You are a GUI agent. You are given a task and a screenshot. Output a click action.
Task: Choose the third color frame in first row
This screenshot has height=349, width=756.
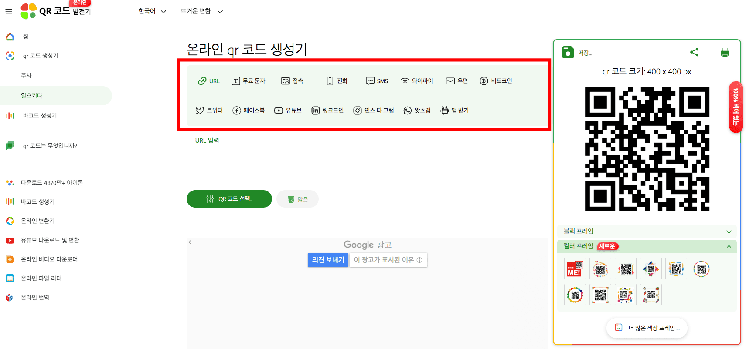click(626, 268)
